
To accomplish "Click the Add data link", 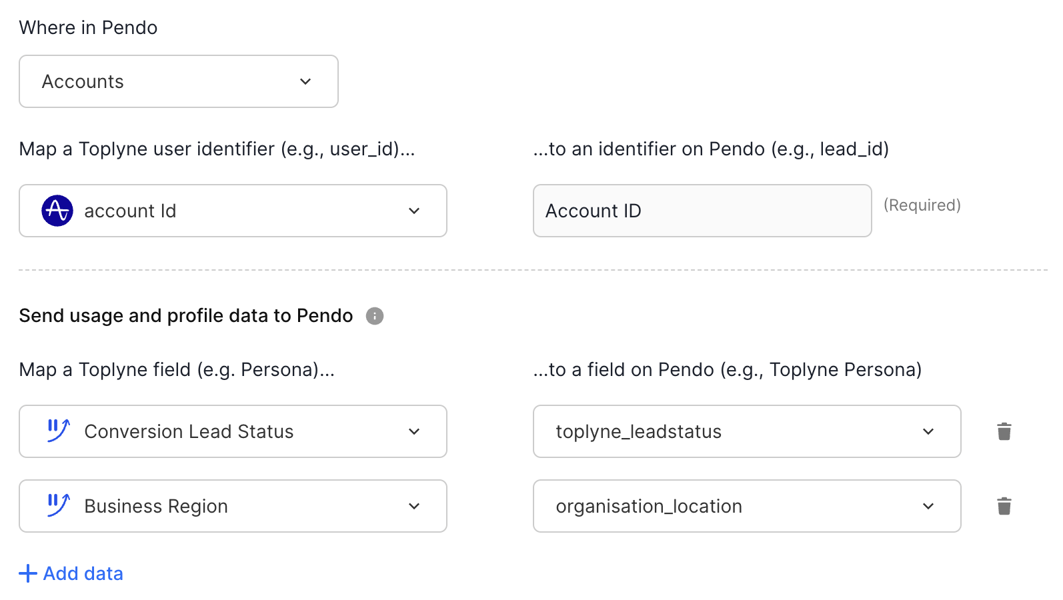I will 83,573.
